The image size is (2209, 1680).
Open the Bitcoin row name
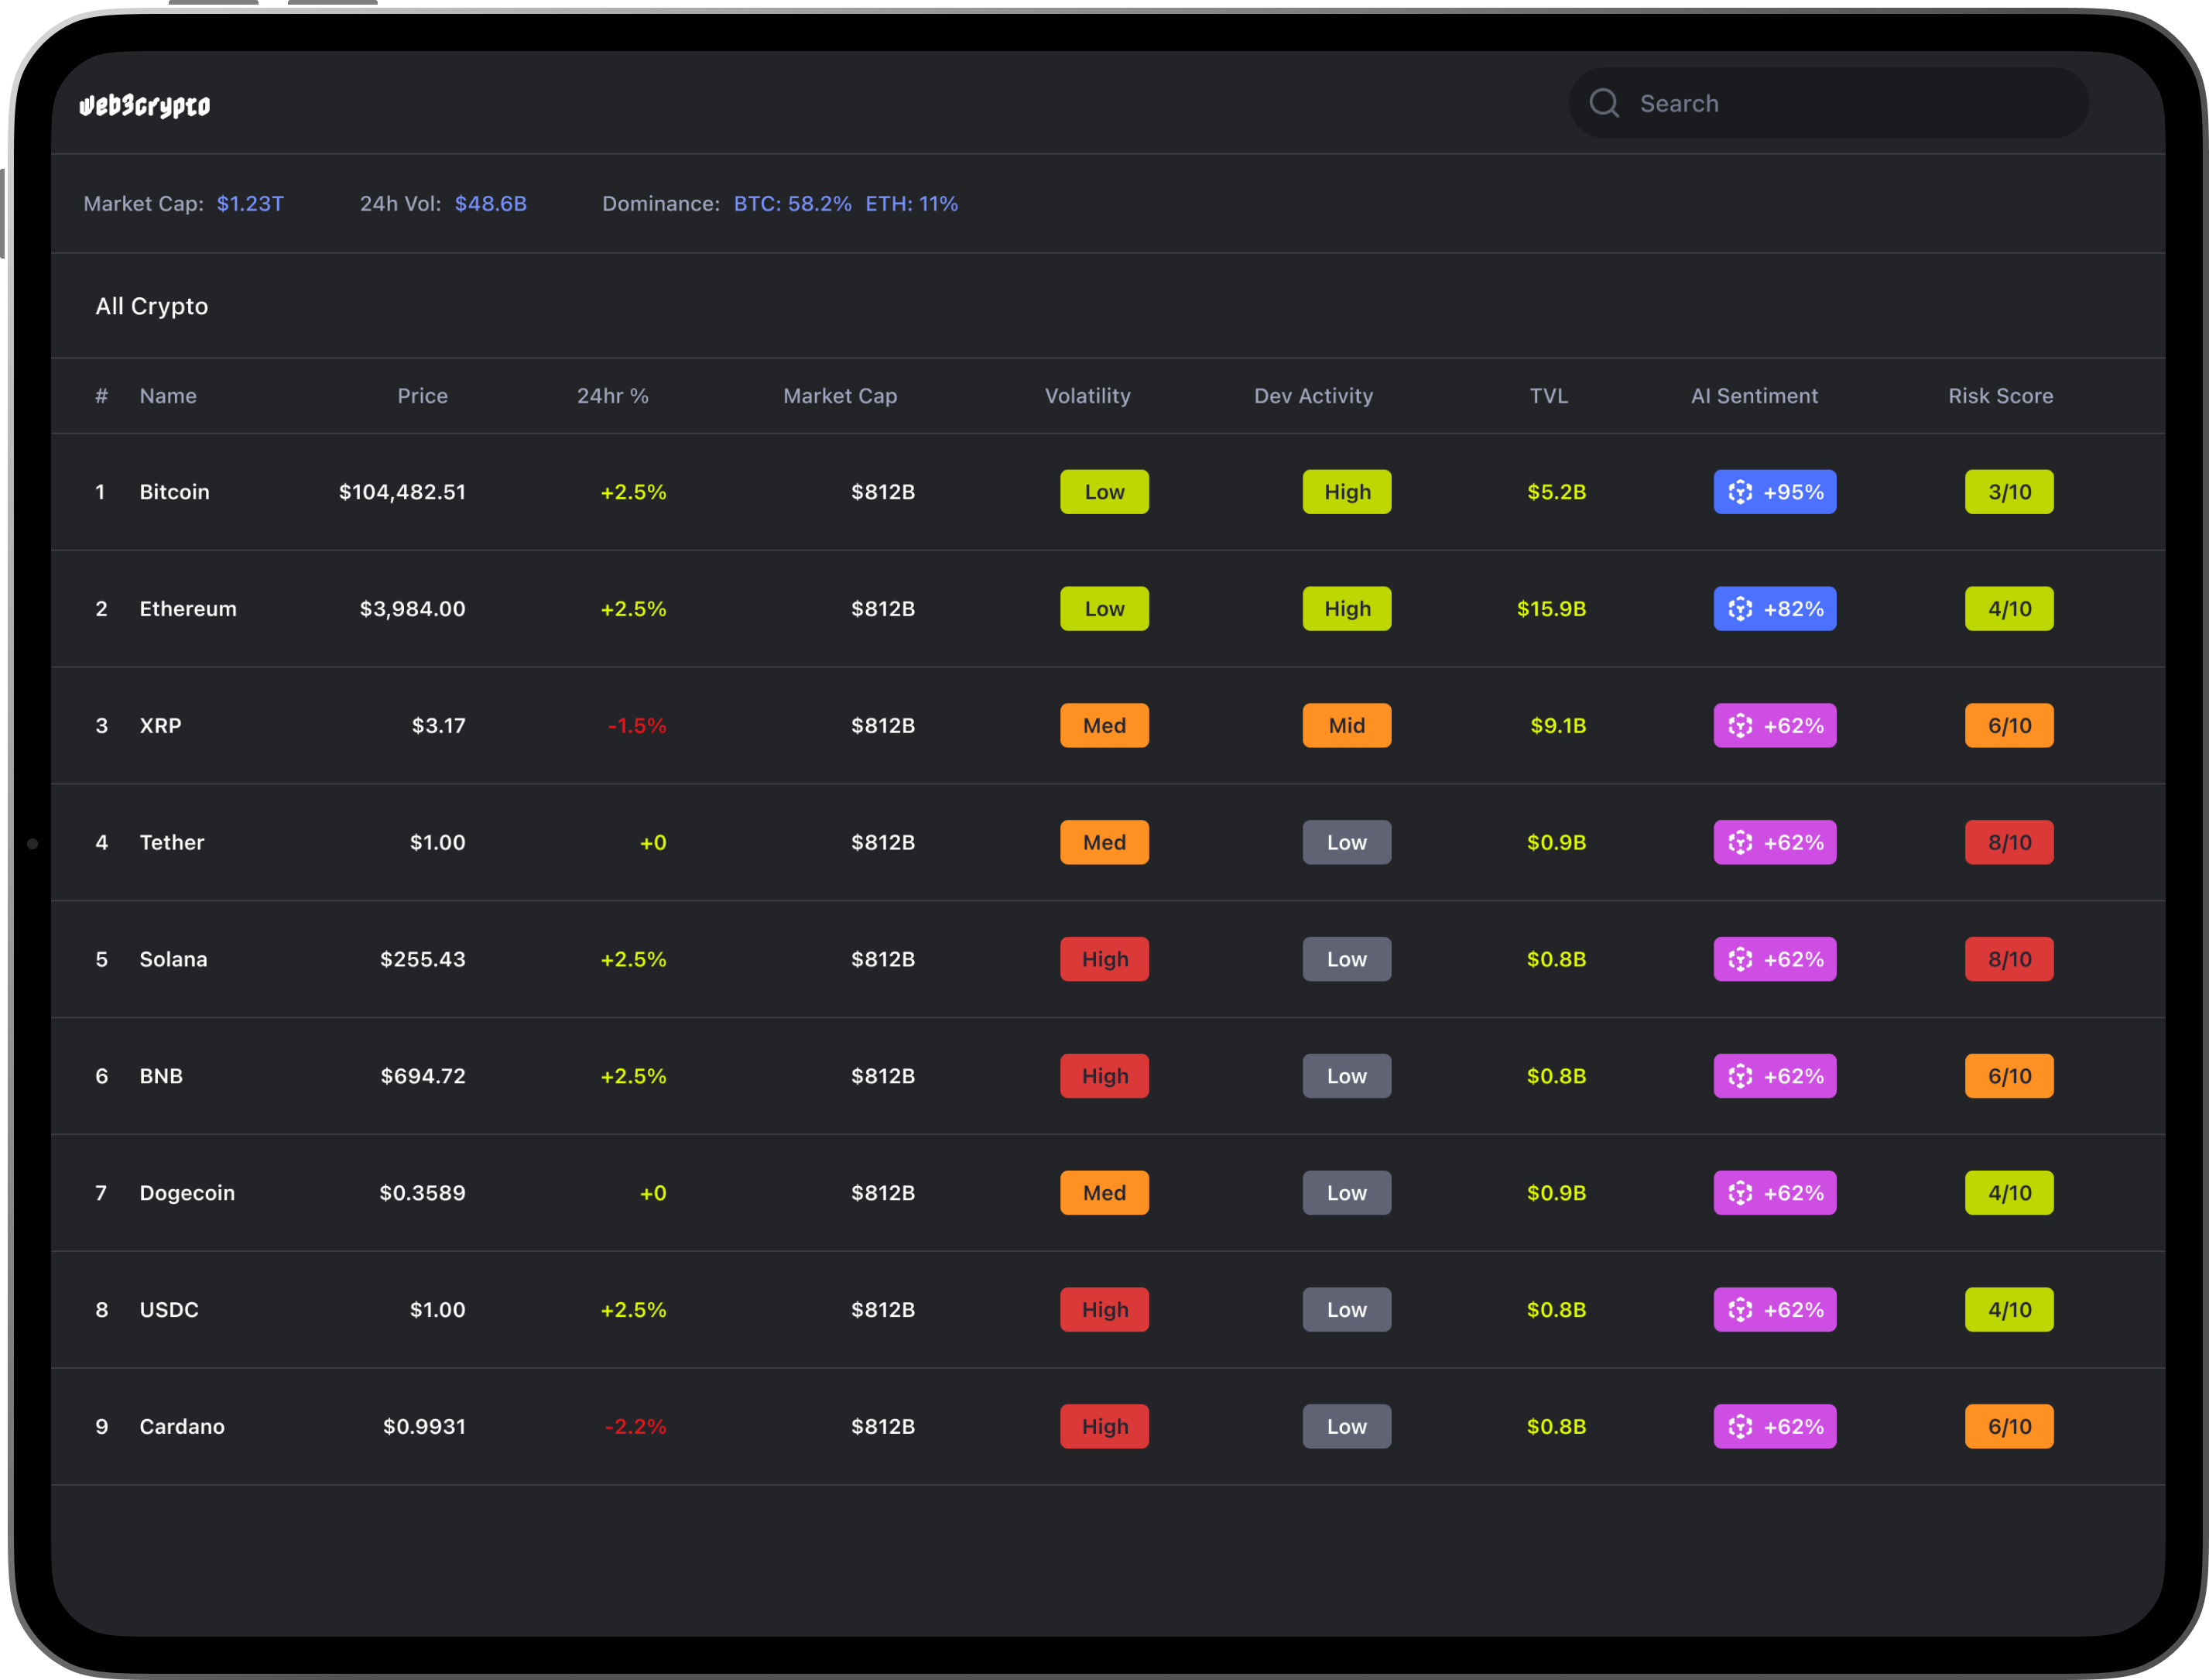[x=175, y=492]
